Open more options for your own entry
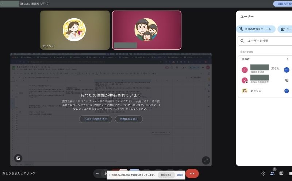292x181 pixels. (287, 70)
